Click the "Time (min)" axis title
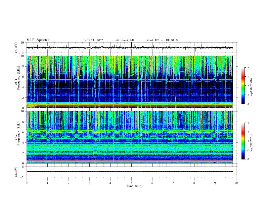 134,186
